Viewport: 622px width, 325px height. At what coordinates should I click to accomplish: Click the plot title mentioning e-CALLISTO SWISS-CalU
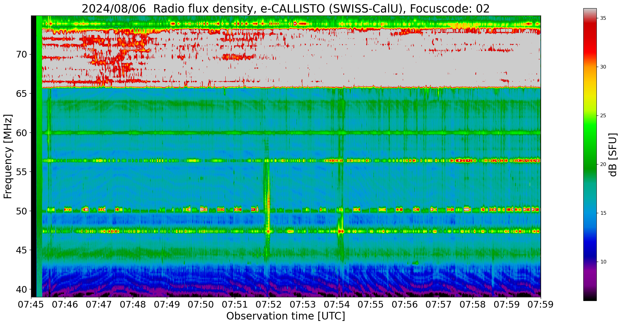[x=286, y=9]
